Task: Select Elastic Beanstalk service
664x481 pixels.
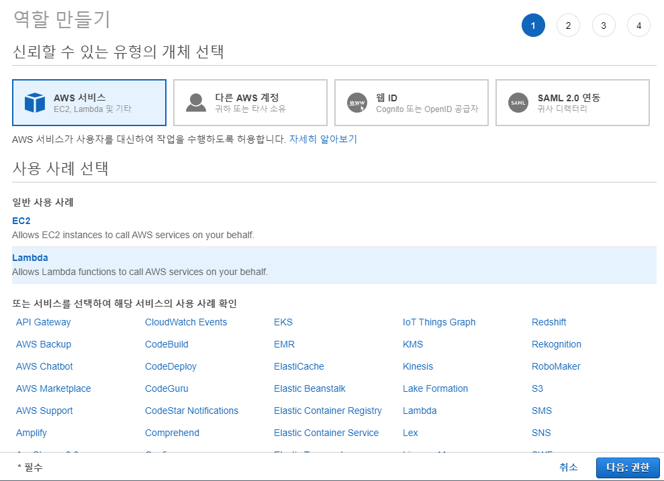Action: (310, 388)
